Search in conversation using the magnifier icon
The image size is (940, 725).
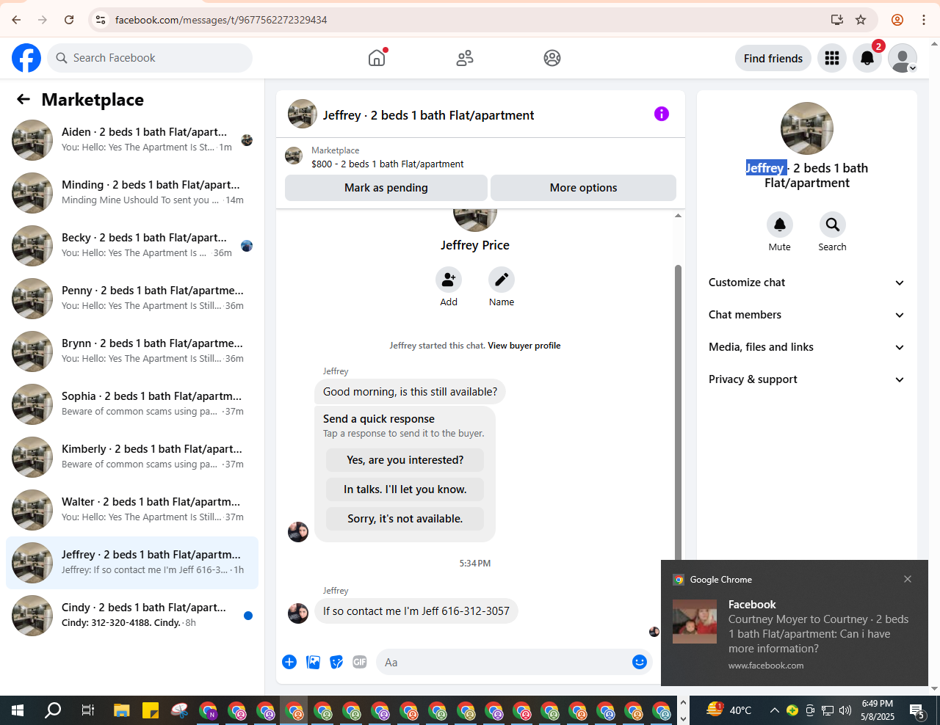pyautogui.click(x=833, y=225)
